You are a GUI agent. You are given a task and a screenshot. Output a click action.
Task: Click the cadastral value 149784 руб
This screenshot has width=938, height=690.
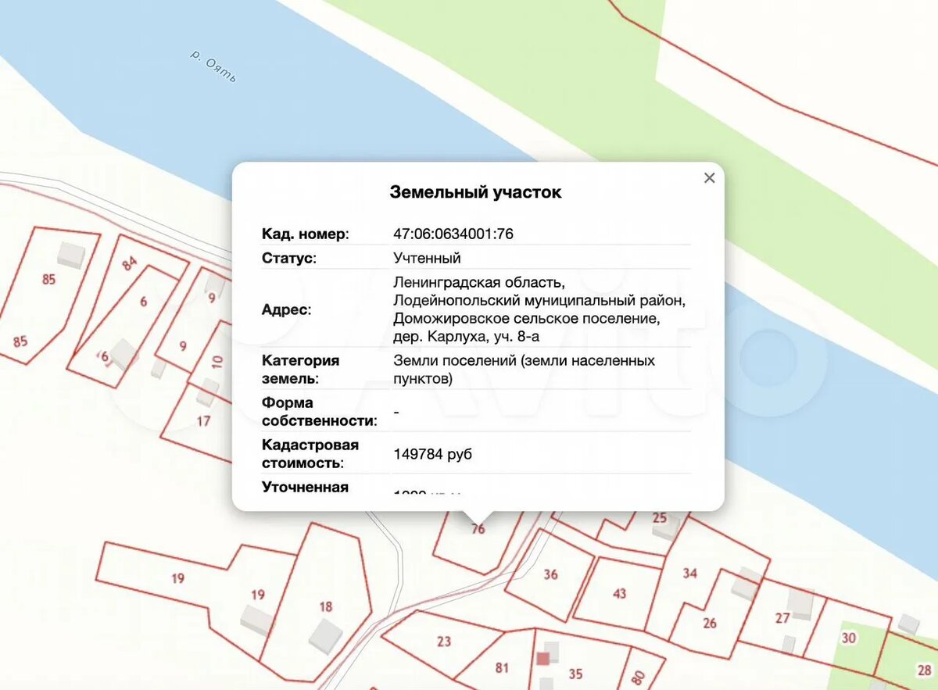[x=432, y=454]
